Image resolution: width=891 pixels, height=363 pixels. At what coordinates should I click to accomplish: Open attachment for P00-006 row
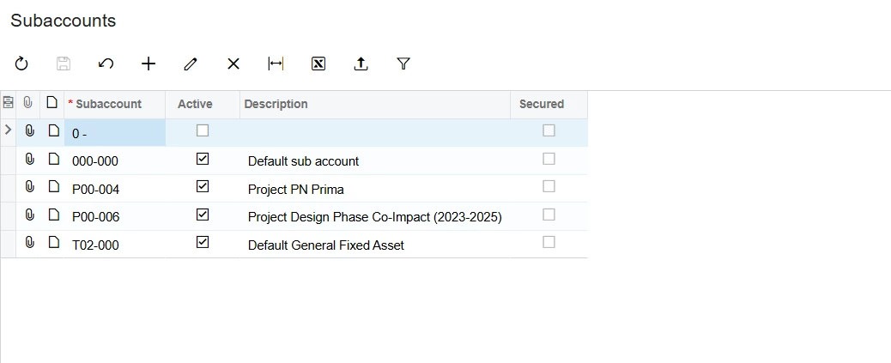coord(29,215)
